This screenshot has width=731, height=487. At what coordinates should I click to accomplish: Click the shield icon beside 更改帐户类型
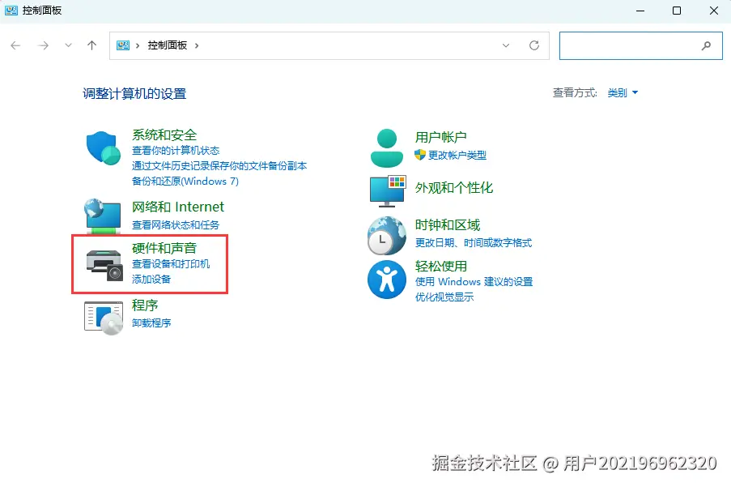(x=420, y=155)
